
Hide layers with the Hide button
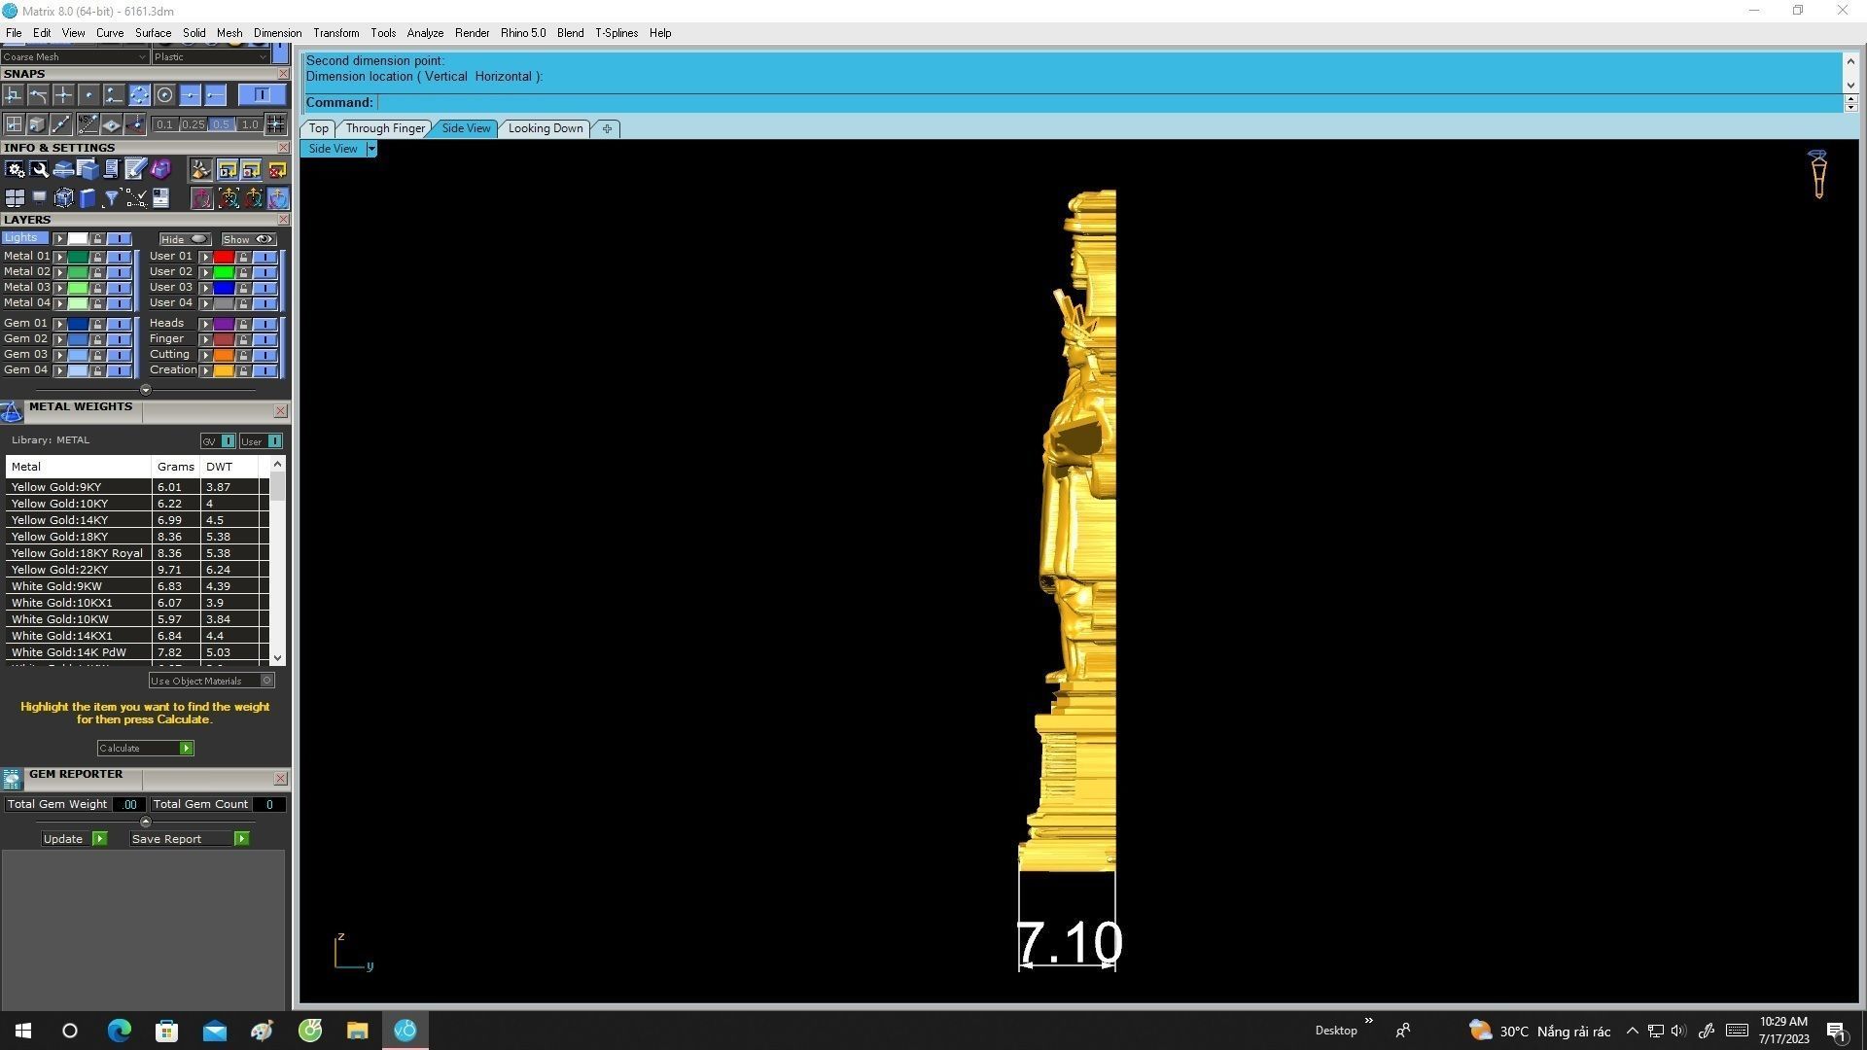click(x=185, y=239)
